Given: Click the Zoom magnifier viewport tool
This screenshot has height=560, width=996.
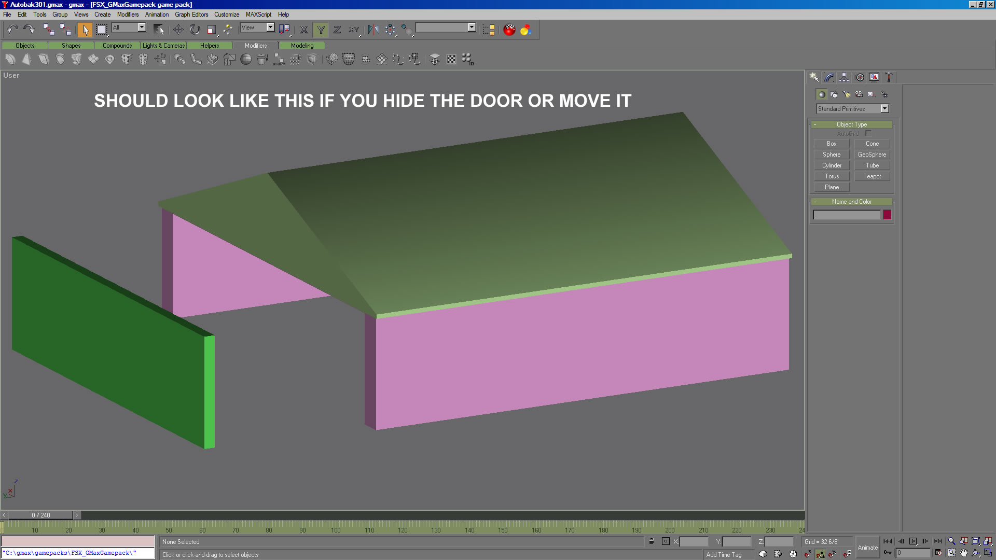Looking at the screenshot, I should [951, 541].
